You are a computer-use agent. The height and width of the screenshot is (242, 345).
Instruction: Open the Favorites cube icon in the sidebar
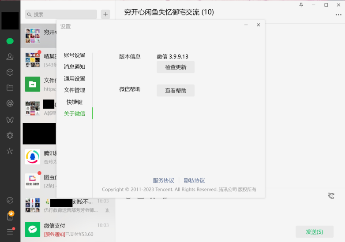[x=10, y=72]
